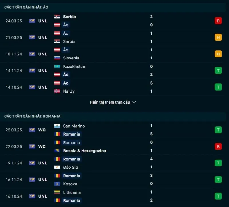This screenshot has height=207, width=229.
Task: Select the orange H badge for Áo vs Serbia
Action: coord(218,37)
